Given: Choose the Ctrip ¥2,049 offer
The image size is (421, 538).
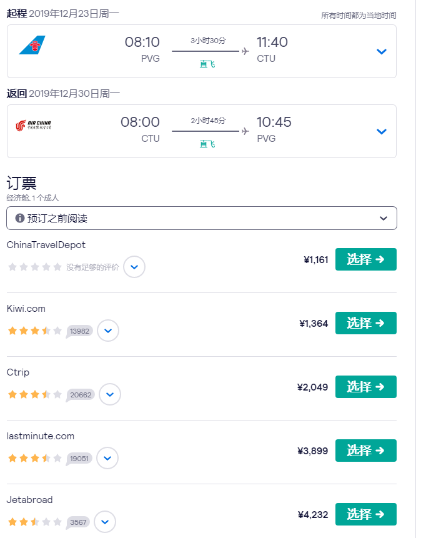Looking at the screenshot, I should pos(365,387).
